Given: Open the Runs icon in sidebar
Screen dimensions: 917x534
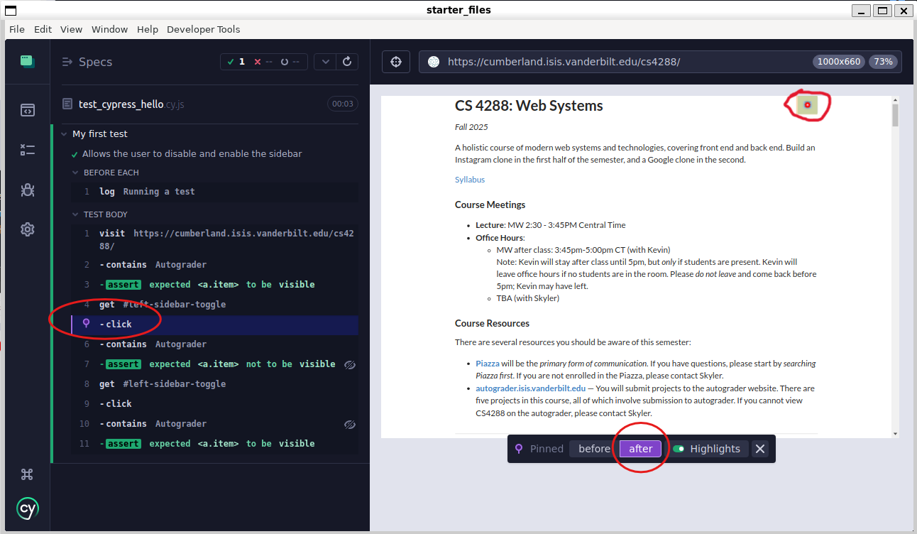Looking at the screenshot, I should 27,150.
